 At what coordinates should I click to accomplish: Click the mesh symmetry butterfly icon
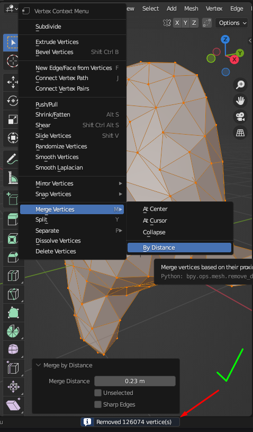[167, 23]
